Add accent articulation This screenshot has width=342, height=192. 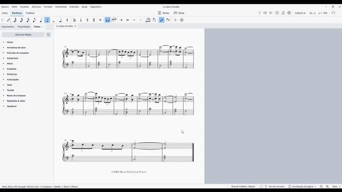[x=128, y=20]
